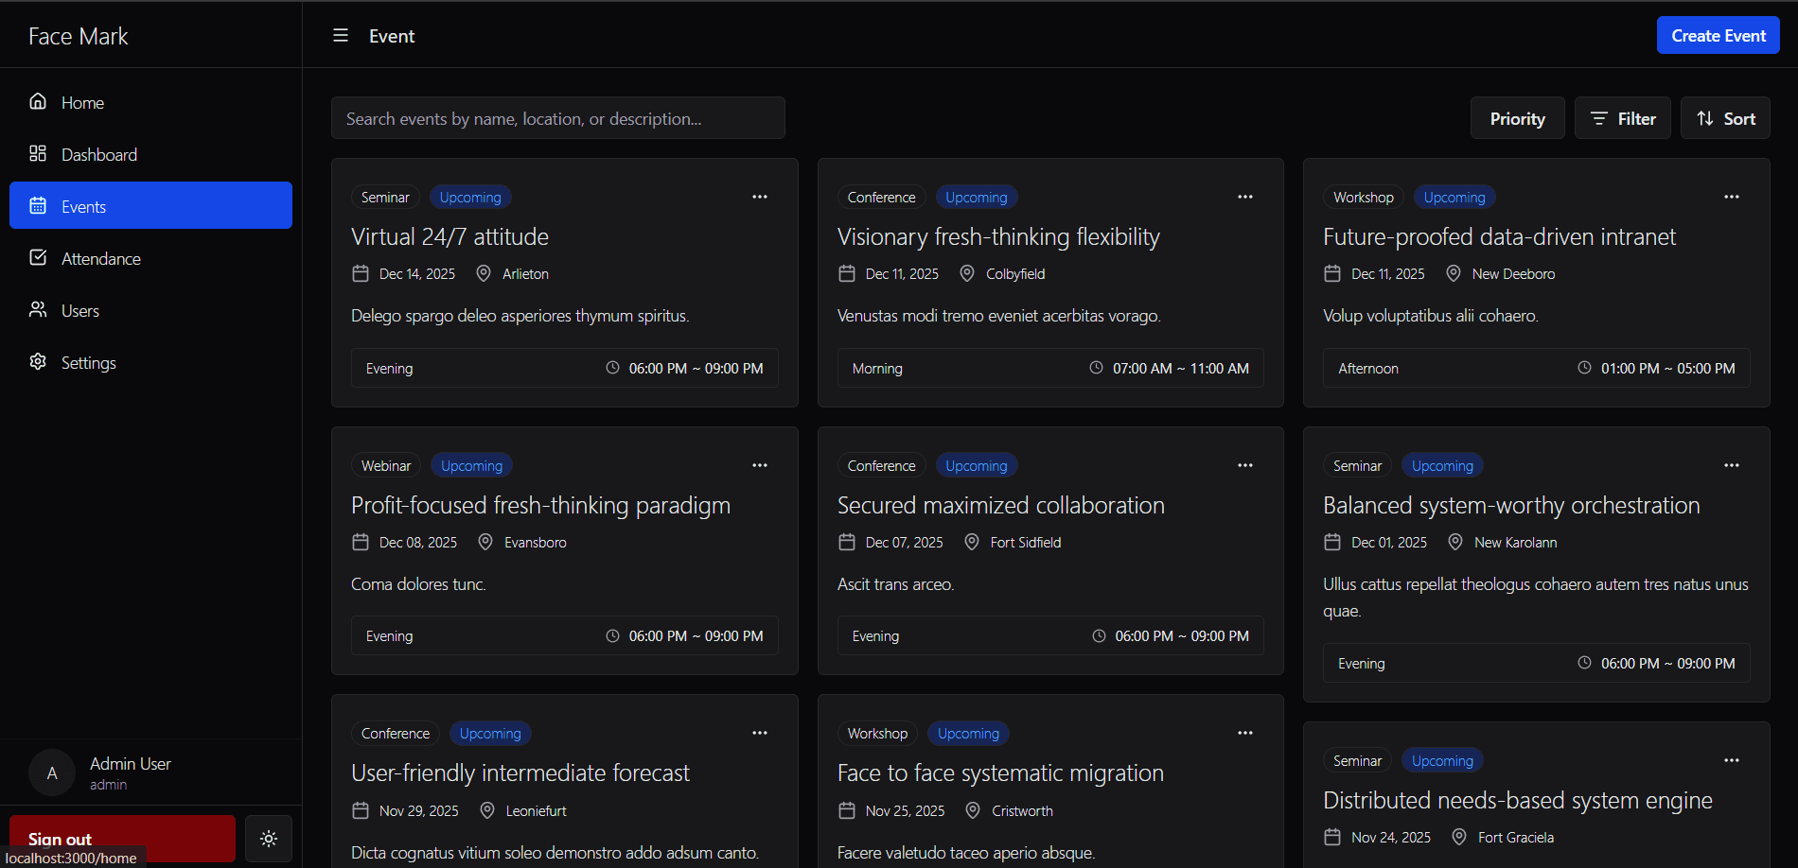Image resolution: width=1798 pixels, height=868 pixels.
Task: Click the clock icon in the Evening time slot
Action: coord(611,368)
